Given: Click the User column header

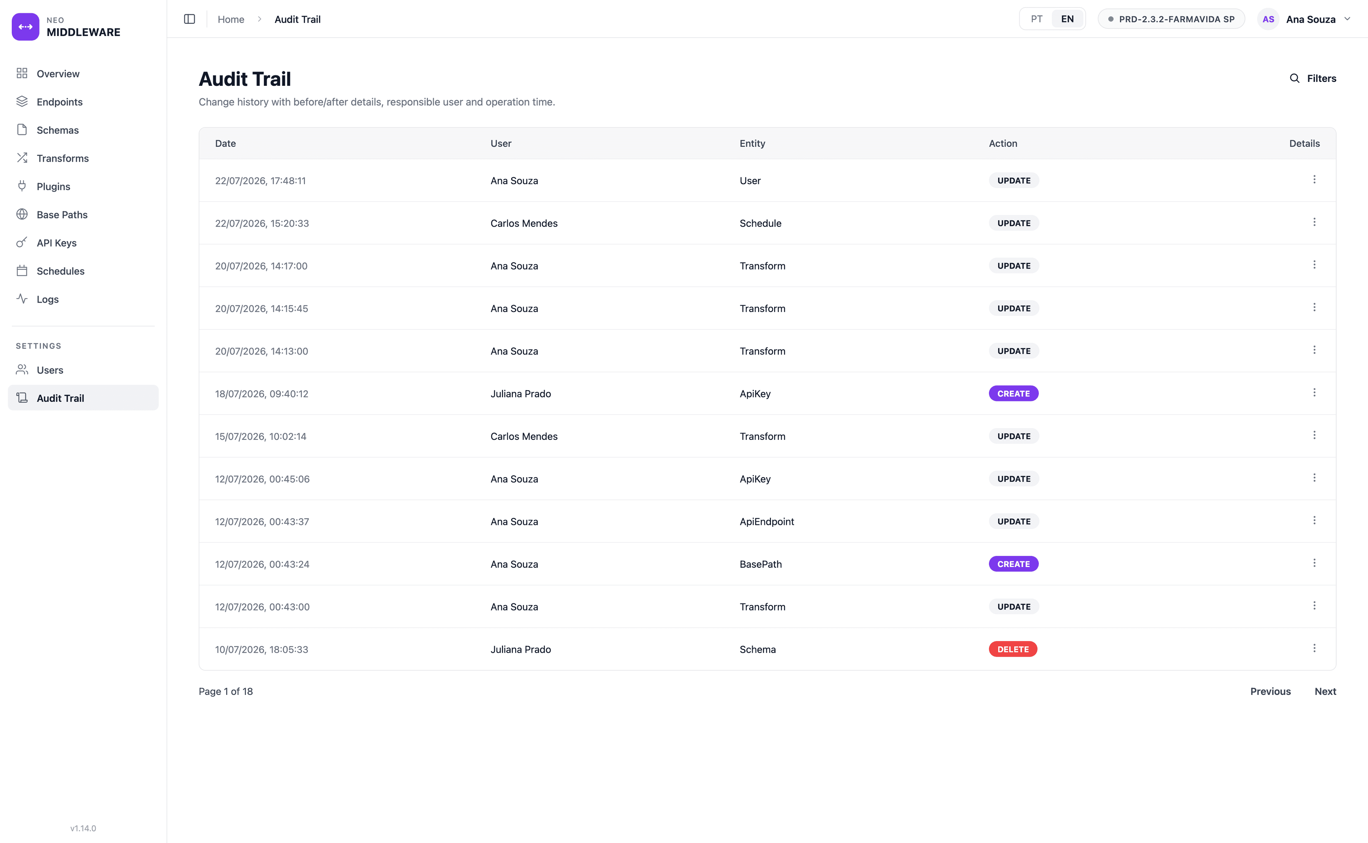Looking at the screenshot, I should click(501, 143).
